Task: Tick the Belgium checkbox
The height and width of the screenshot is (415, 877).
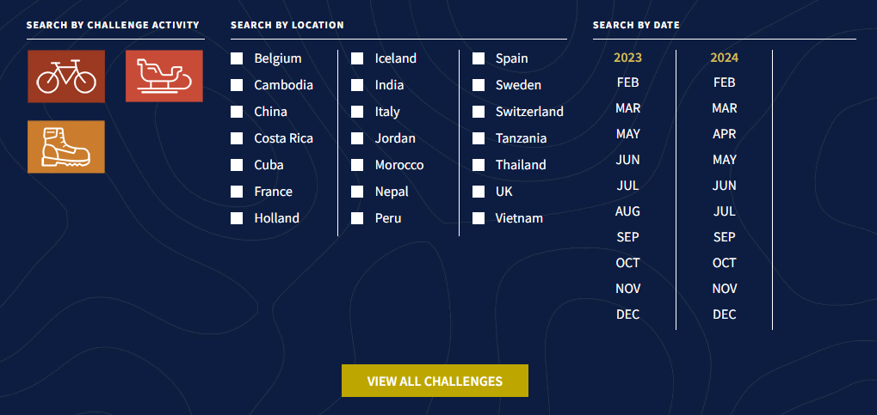Action: click(x=237, y=58)
